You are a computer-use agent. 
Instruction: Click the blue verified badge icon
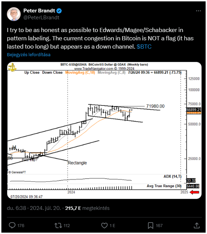(59, 11)
